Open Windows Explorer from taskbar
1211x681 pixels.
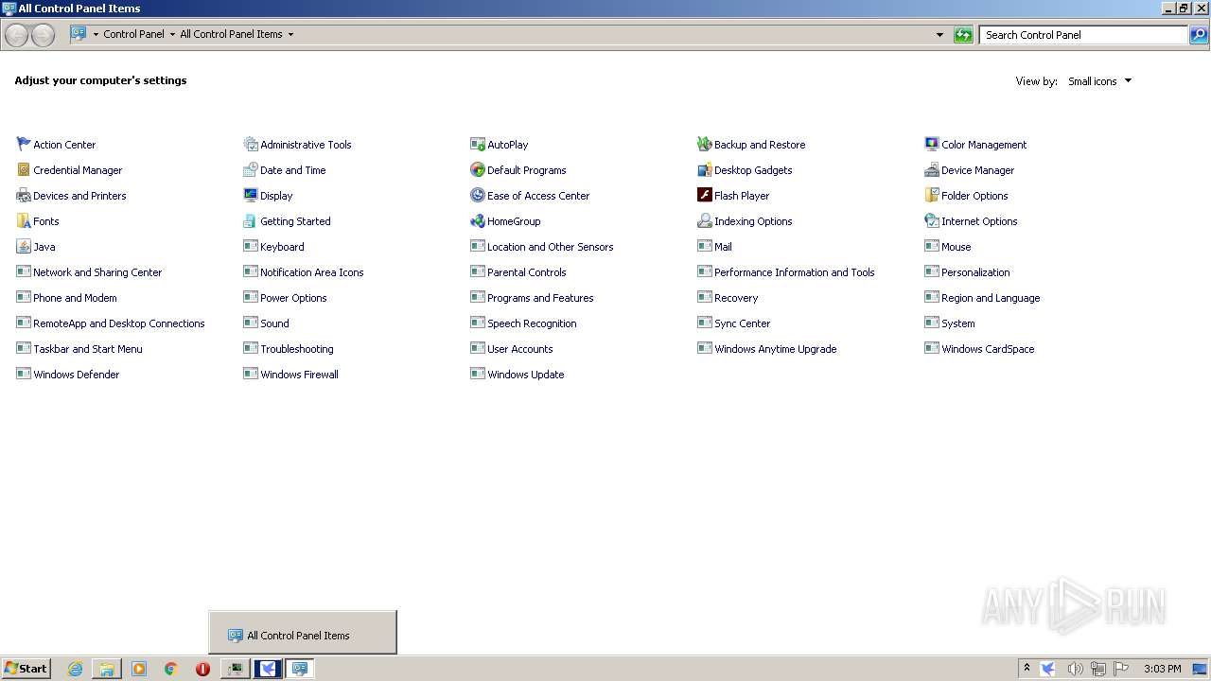(107, 669)
